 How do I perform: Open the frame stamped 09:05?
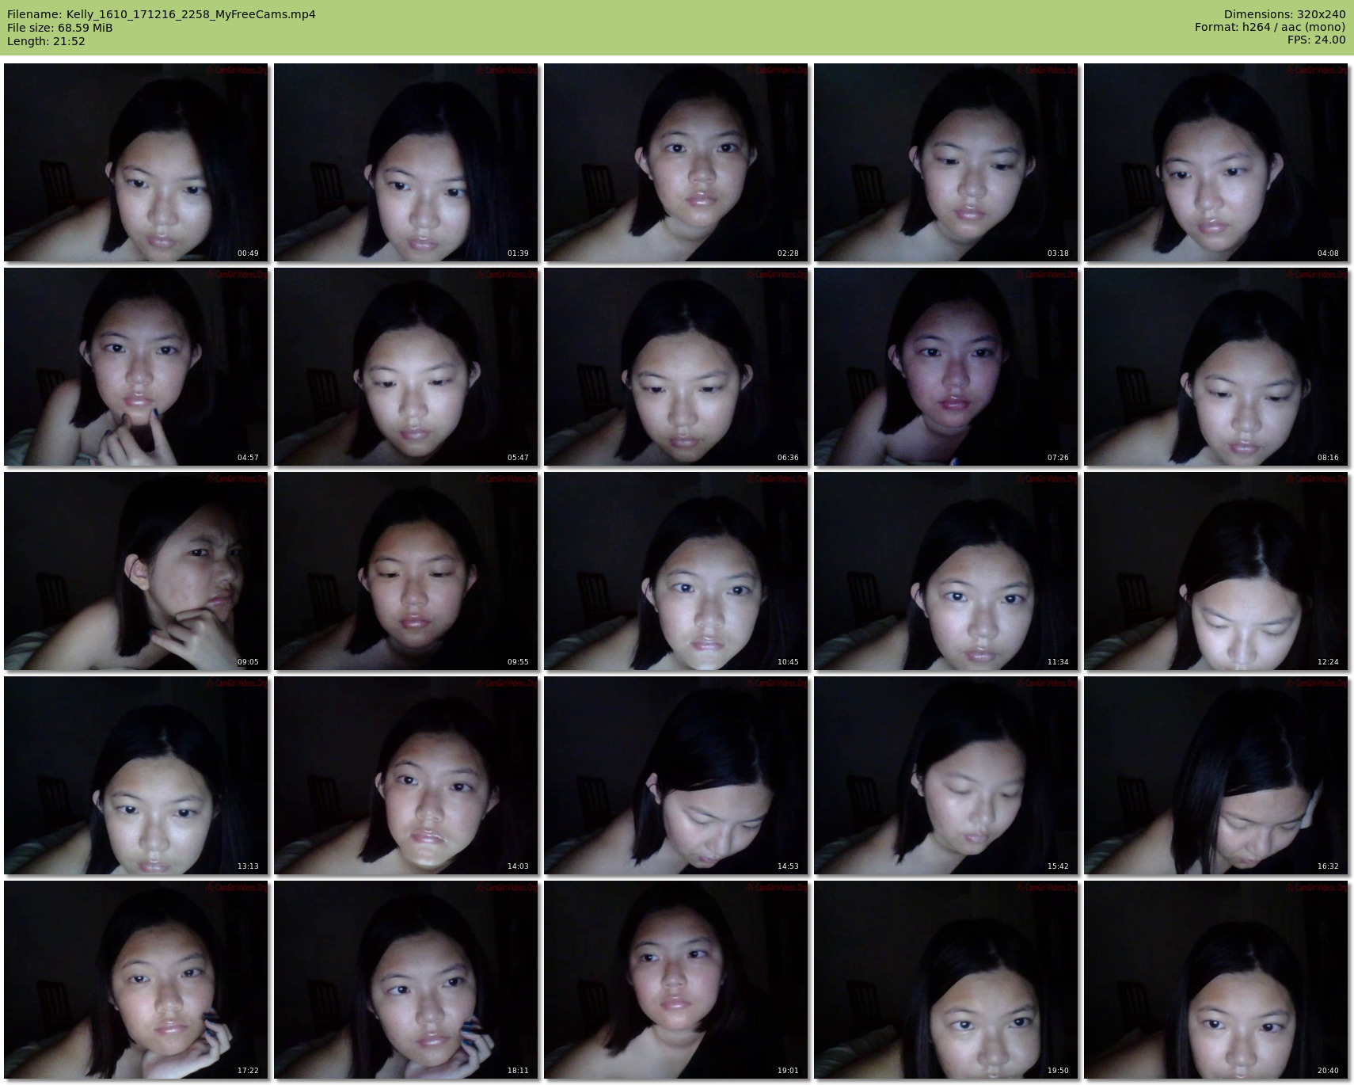[136, 571]
